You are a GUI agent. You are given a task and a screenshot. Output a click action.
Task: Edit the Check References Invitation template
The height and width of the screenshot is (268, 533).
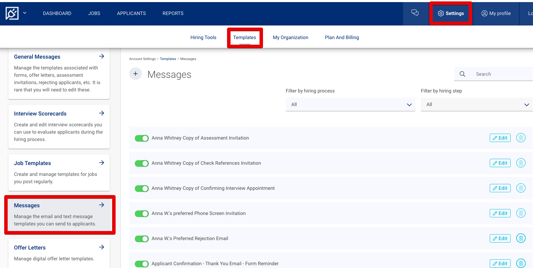click(x=500, y=163)
